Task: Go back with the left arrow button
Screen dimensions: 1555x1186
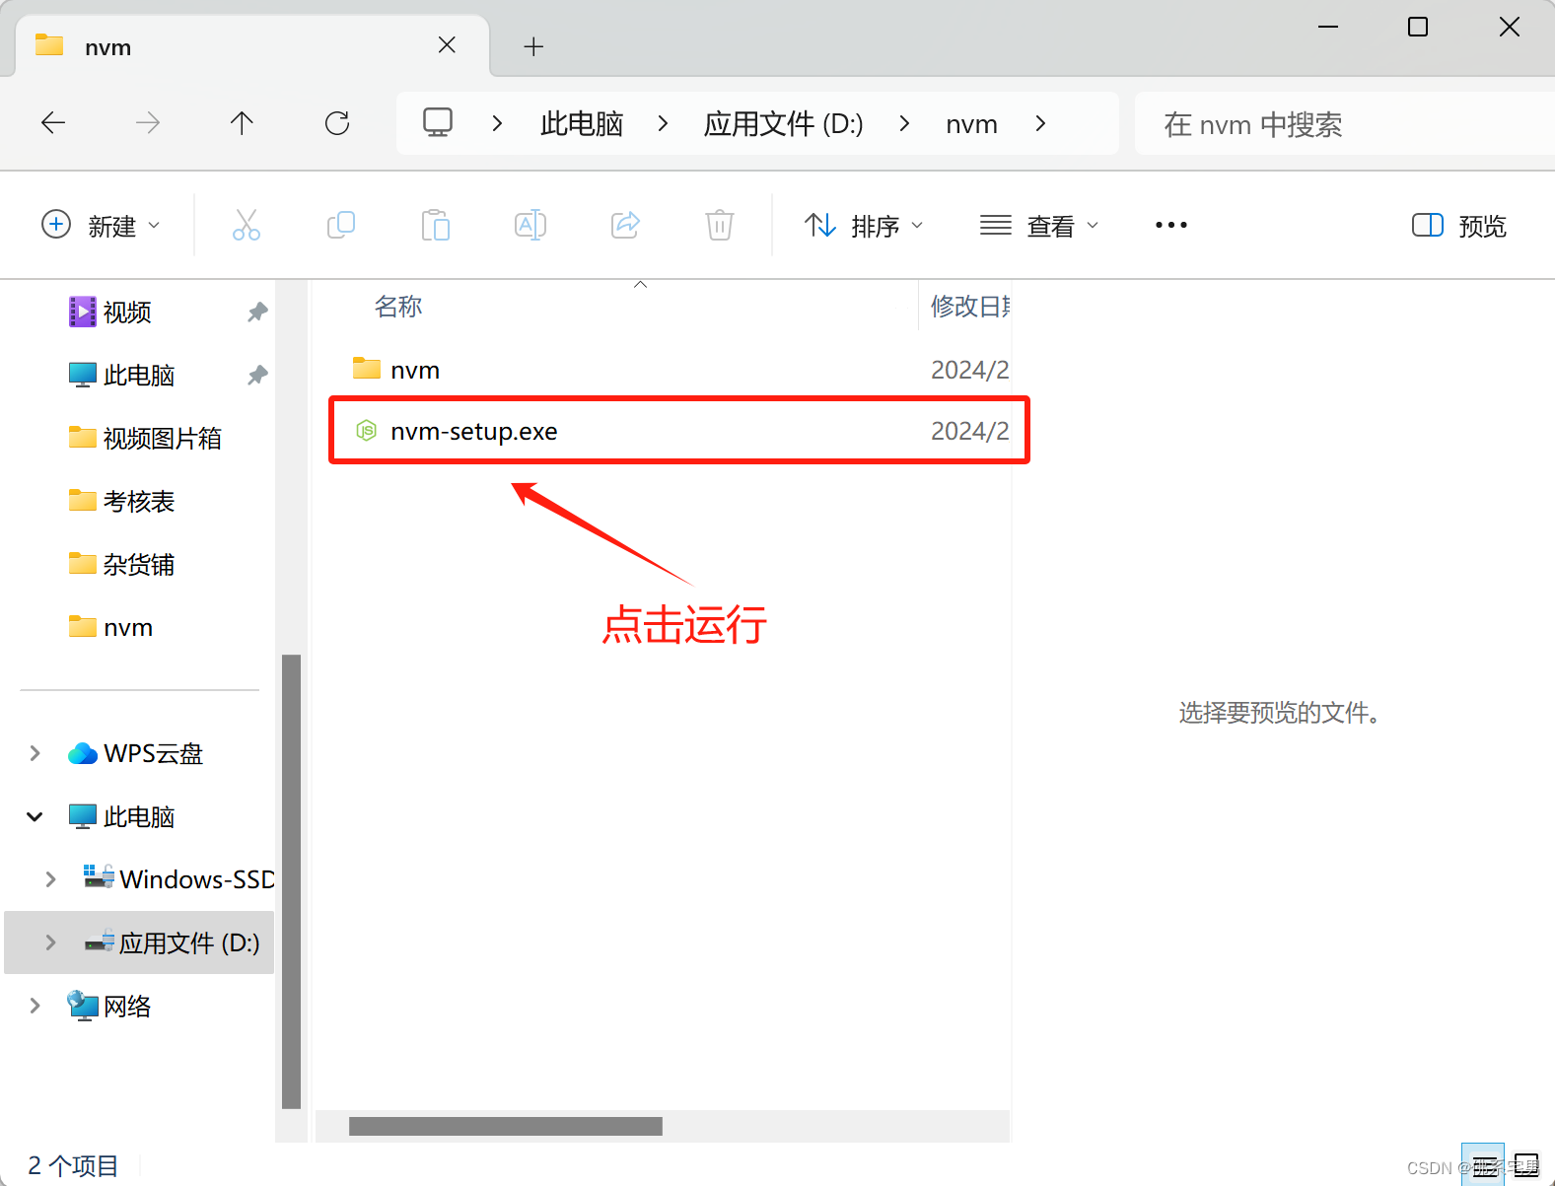Action: pyautogui.click(x=53, y=123)
